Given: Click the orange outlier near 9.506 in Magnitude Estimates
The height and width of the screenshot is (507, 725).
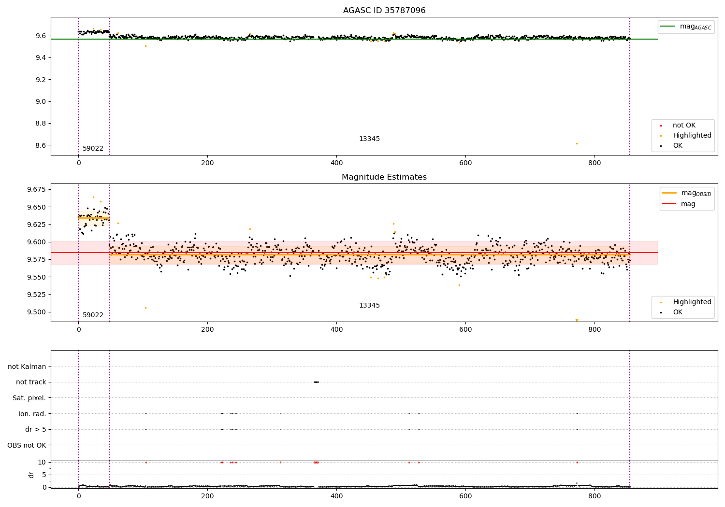Looking at the screenshot, I should click(145, 308).
